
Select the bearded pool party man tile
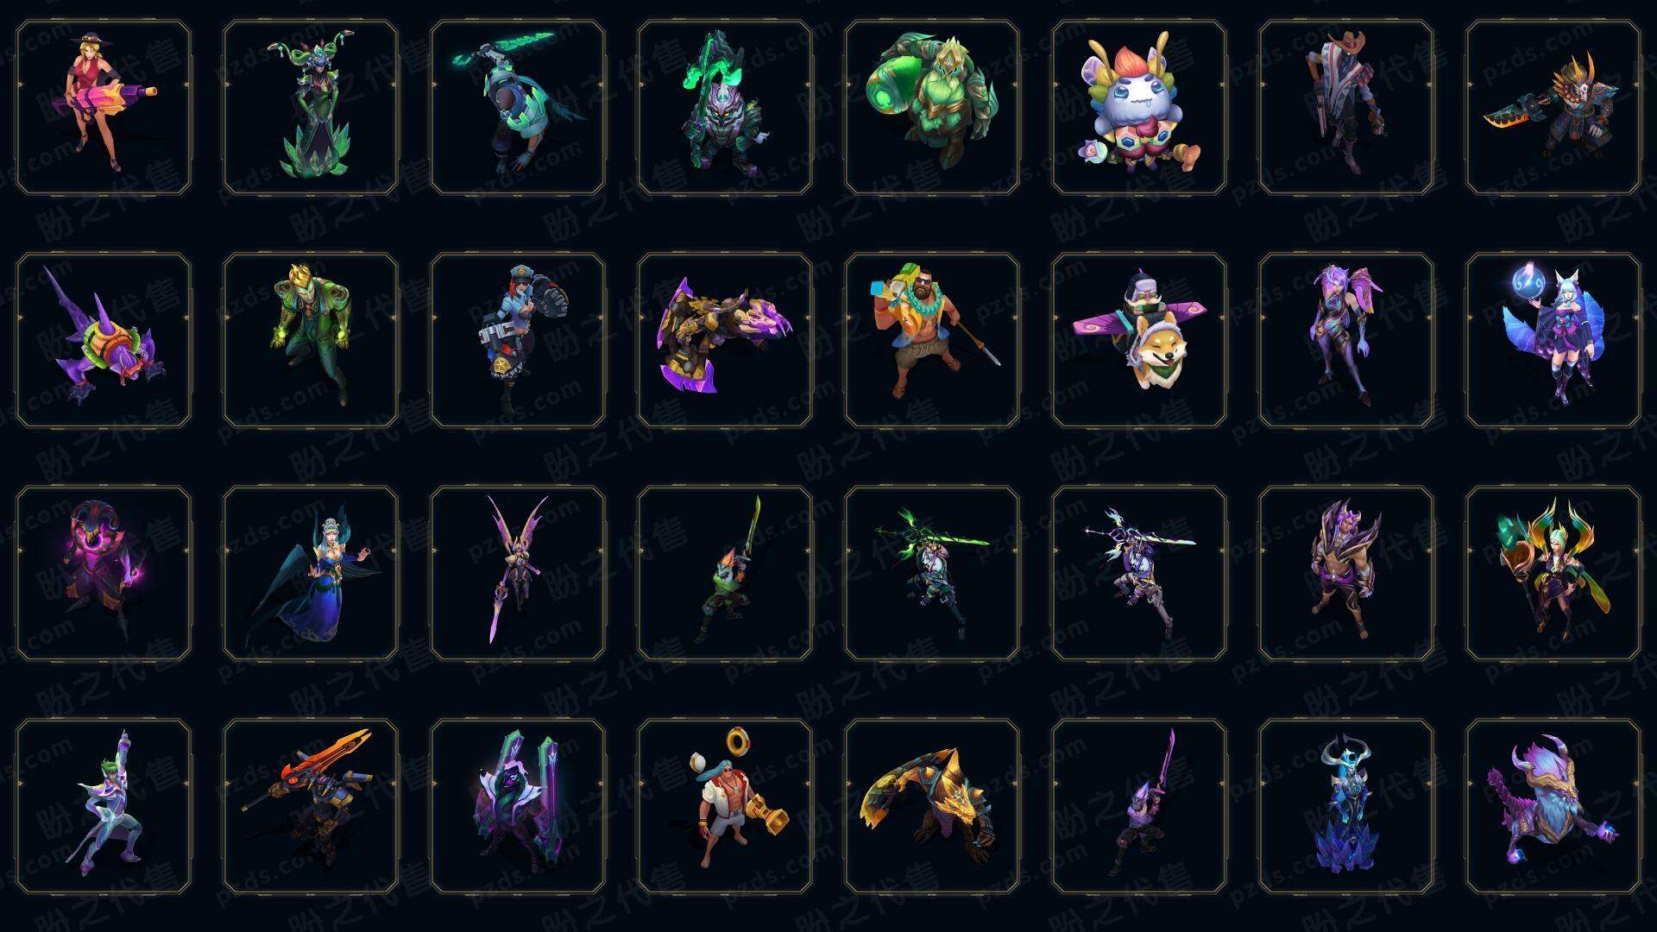click(932, 340)
